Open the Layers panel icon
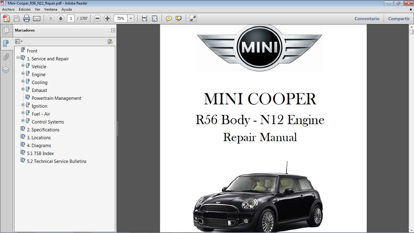 (x=6, y=70)
